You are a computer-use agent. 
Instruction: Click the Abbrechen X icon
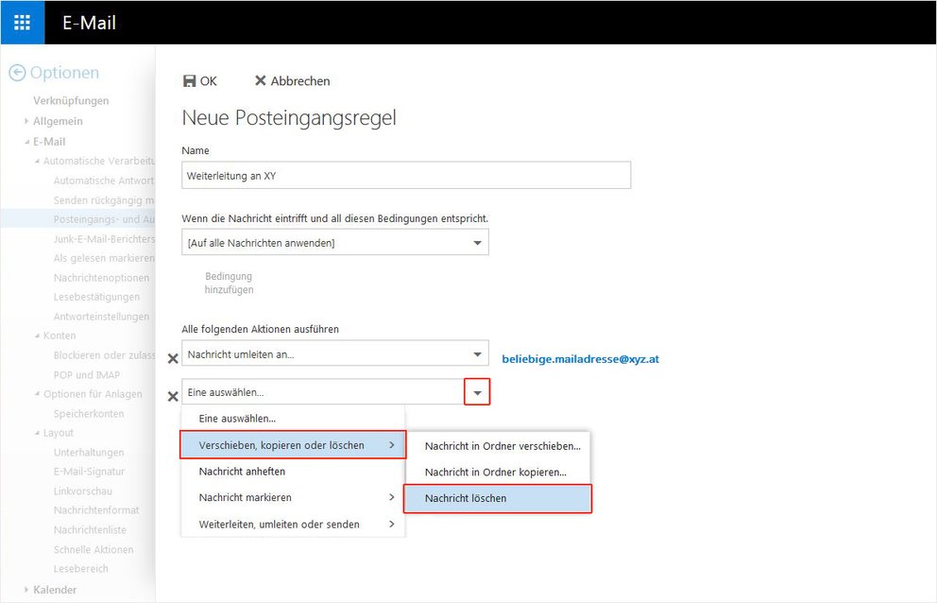tap(261, 81)
